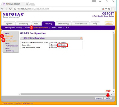119x107 pixels.
Task: Click the CANCEL button
Action: coord(99,99)
